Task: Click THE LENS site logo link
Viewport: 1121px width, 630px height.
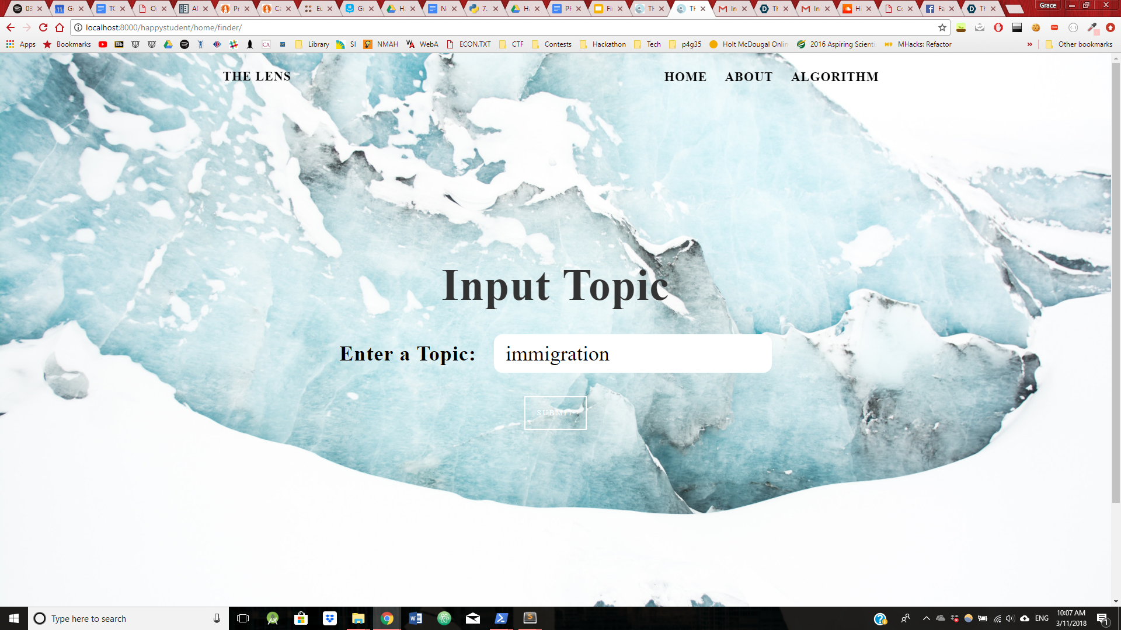Action: 256,76
